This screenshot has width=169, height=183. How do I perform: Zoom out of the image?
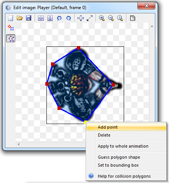pos(111,18)
